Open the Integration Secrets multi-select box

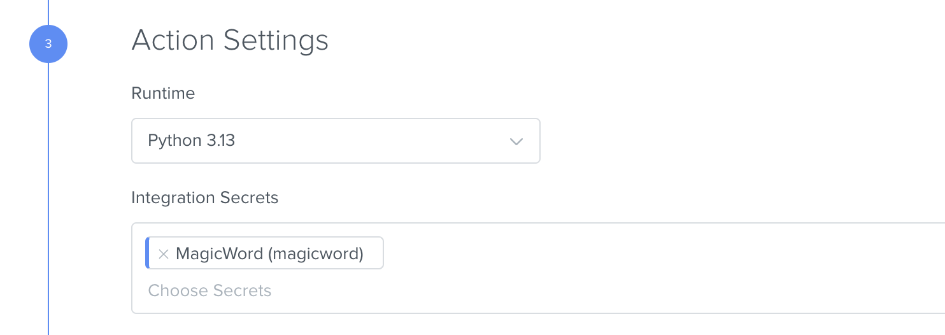click(538, 268)
